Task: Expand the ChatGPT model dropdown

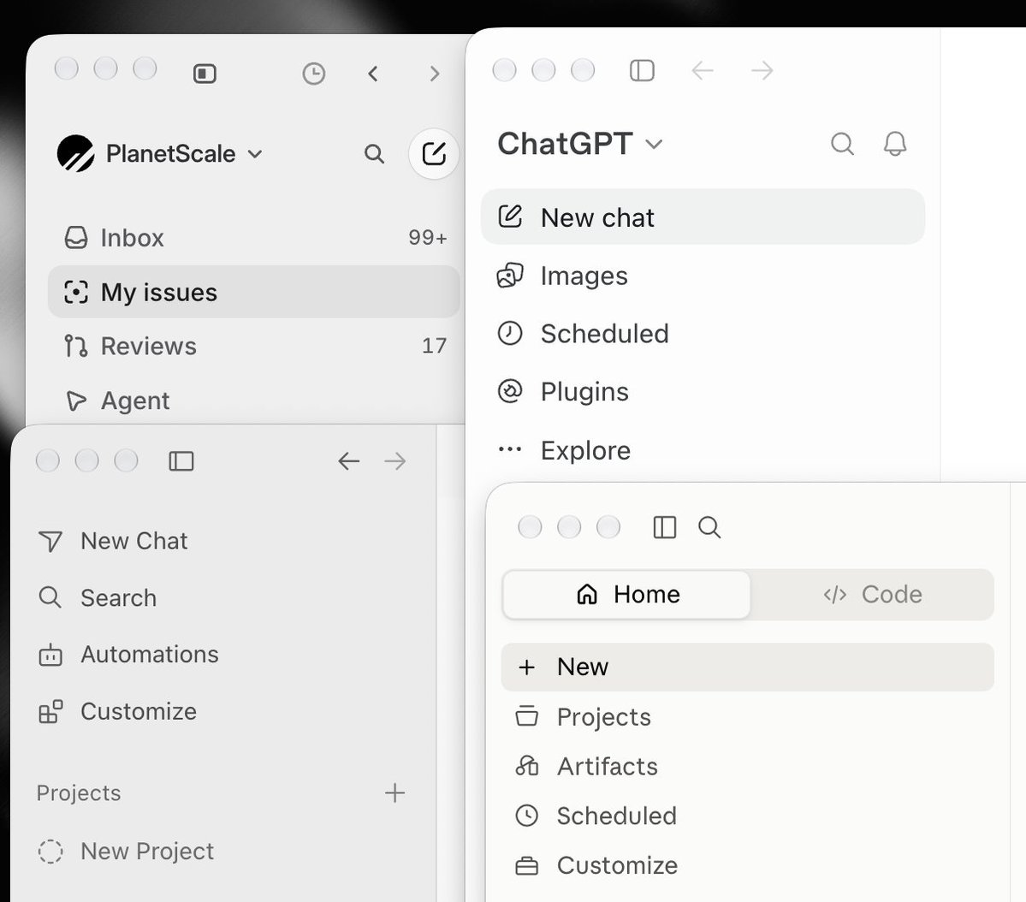Action: 580,144
